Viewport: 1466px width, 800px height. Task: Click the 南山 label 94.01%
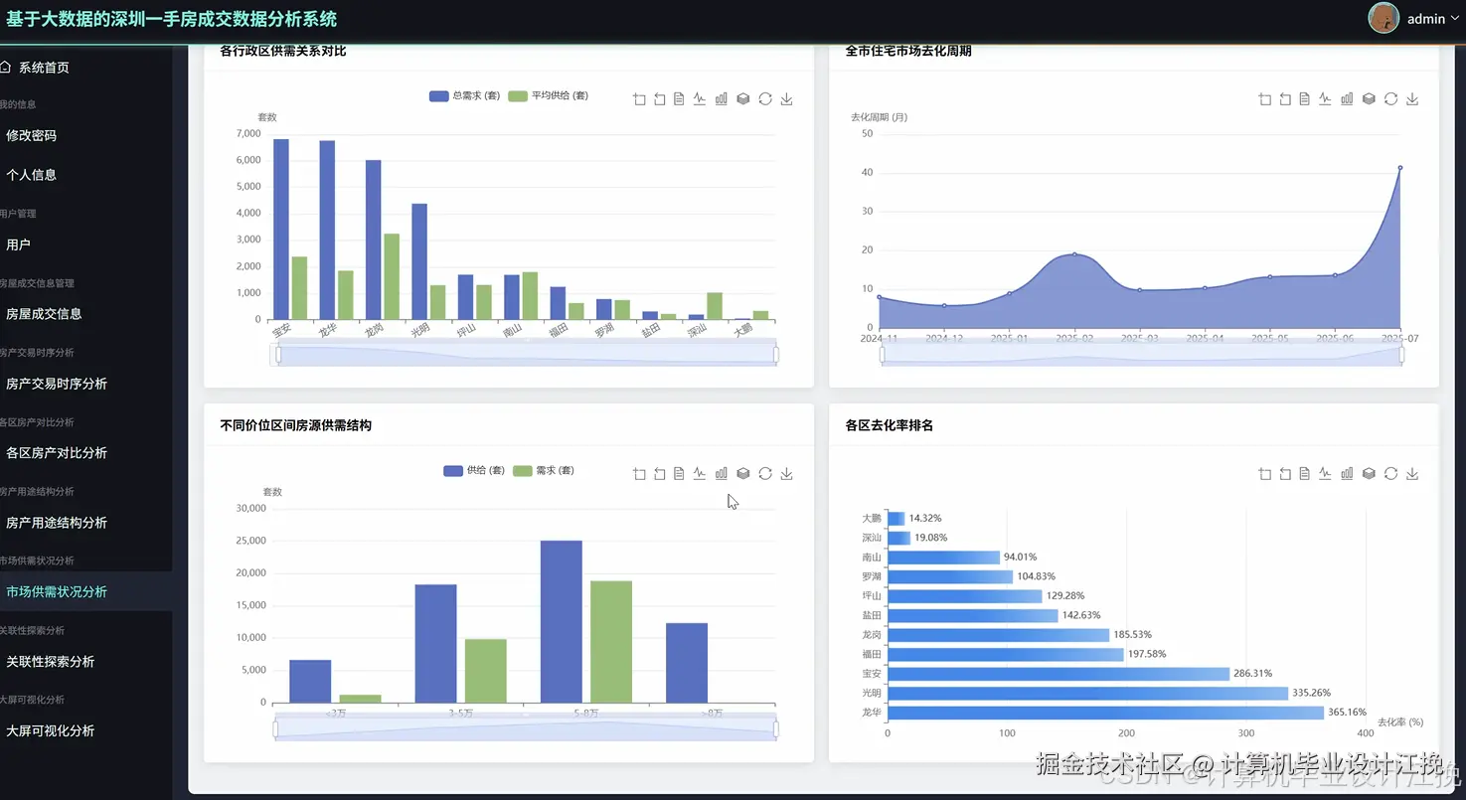[x=1021, y=558]
